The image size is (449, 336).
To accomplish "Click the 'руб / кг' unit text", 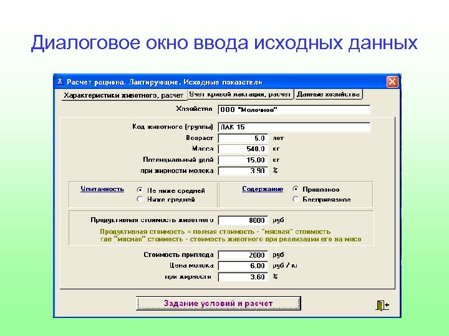I will (285, 266).
